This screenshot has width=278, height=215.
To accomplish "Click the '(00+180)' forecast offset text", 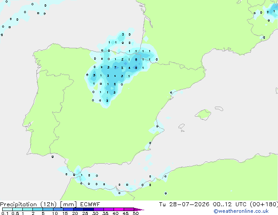I will point(264,204).
